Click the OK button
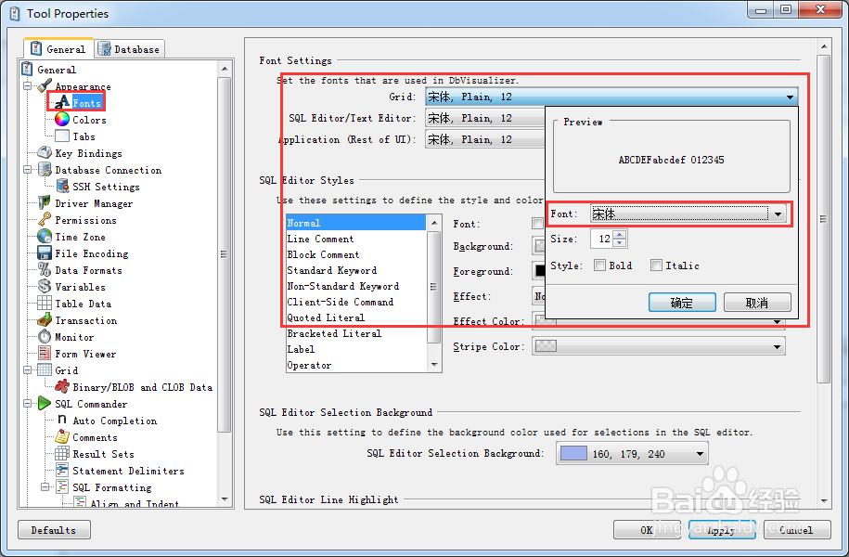 (x=647, y=530)
